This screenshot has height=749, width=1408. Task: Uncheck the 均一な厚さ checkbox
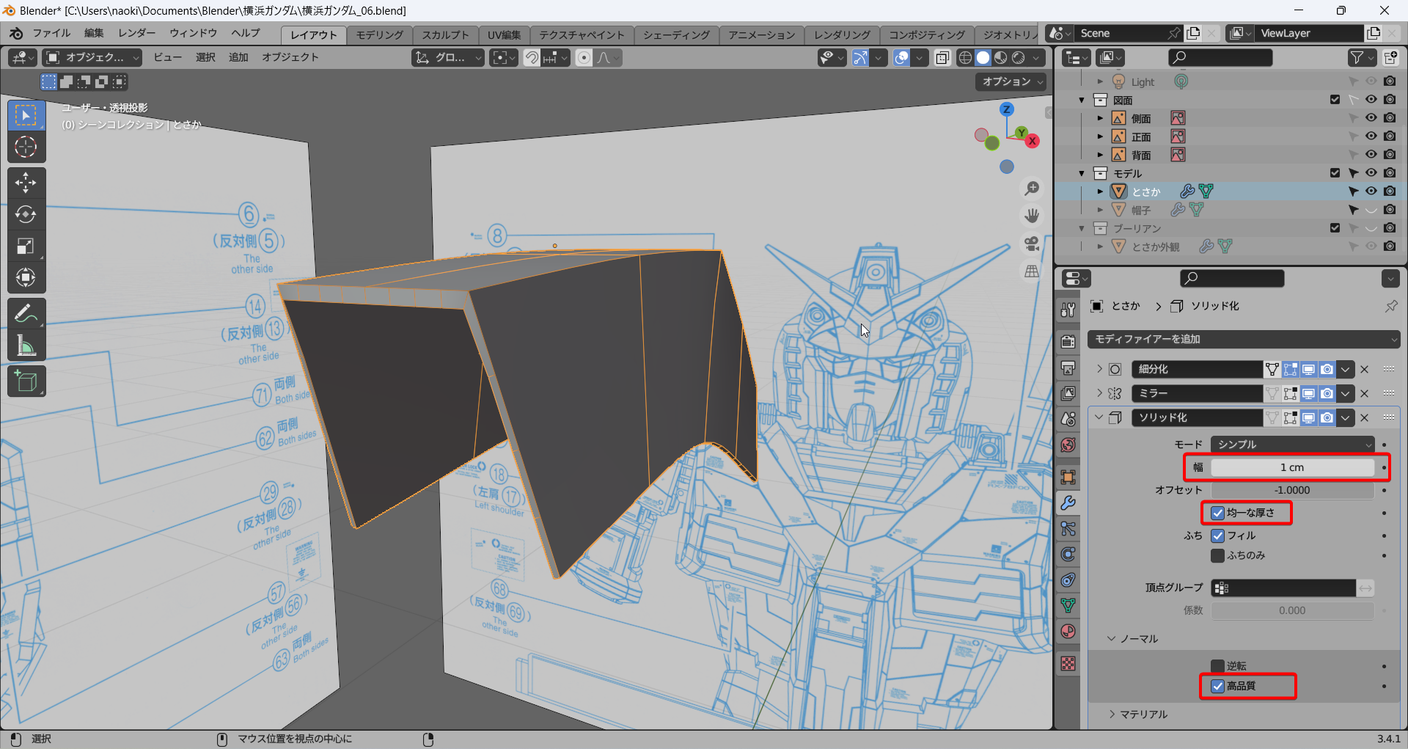pyautogui.click(x=1218, y=513)
